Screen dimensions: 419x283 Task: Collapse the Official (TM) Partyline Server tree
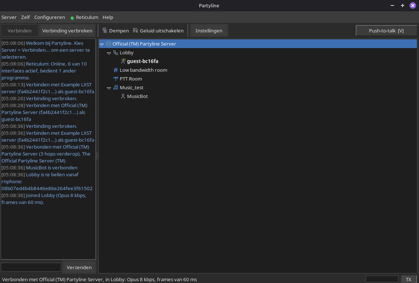(101, 44)
